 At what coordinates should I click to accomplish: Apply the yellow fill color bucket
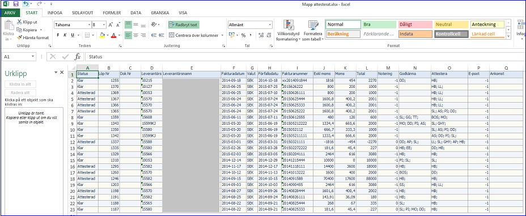coord(102,35)
